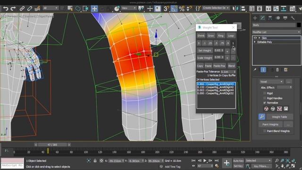302x170 pixels.
Task: Enable Paint Blend Weights checkbox
Action: click(x=265, y=131)
